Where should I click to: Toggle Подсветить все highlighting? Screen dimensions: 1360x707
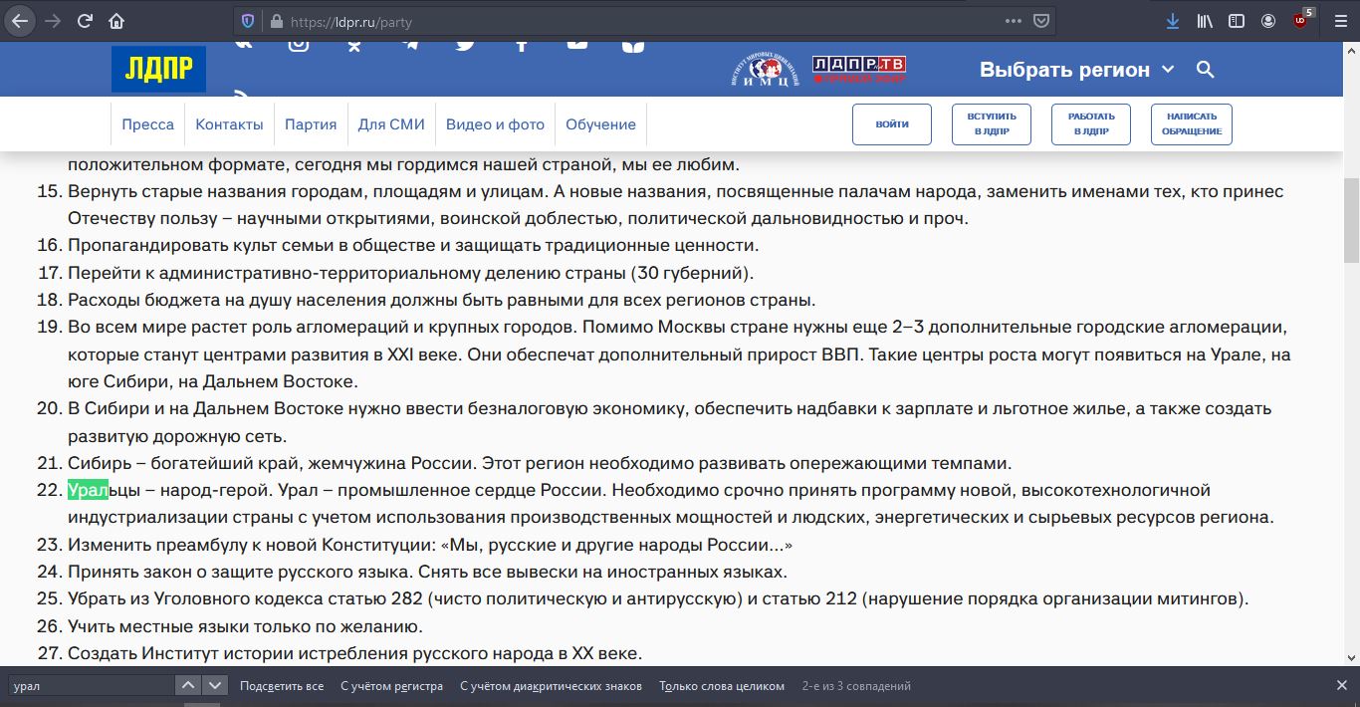(282, 686)
